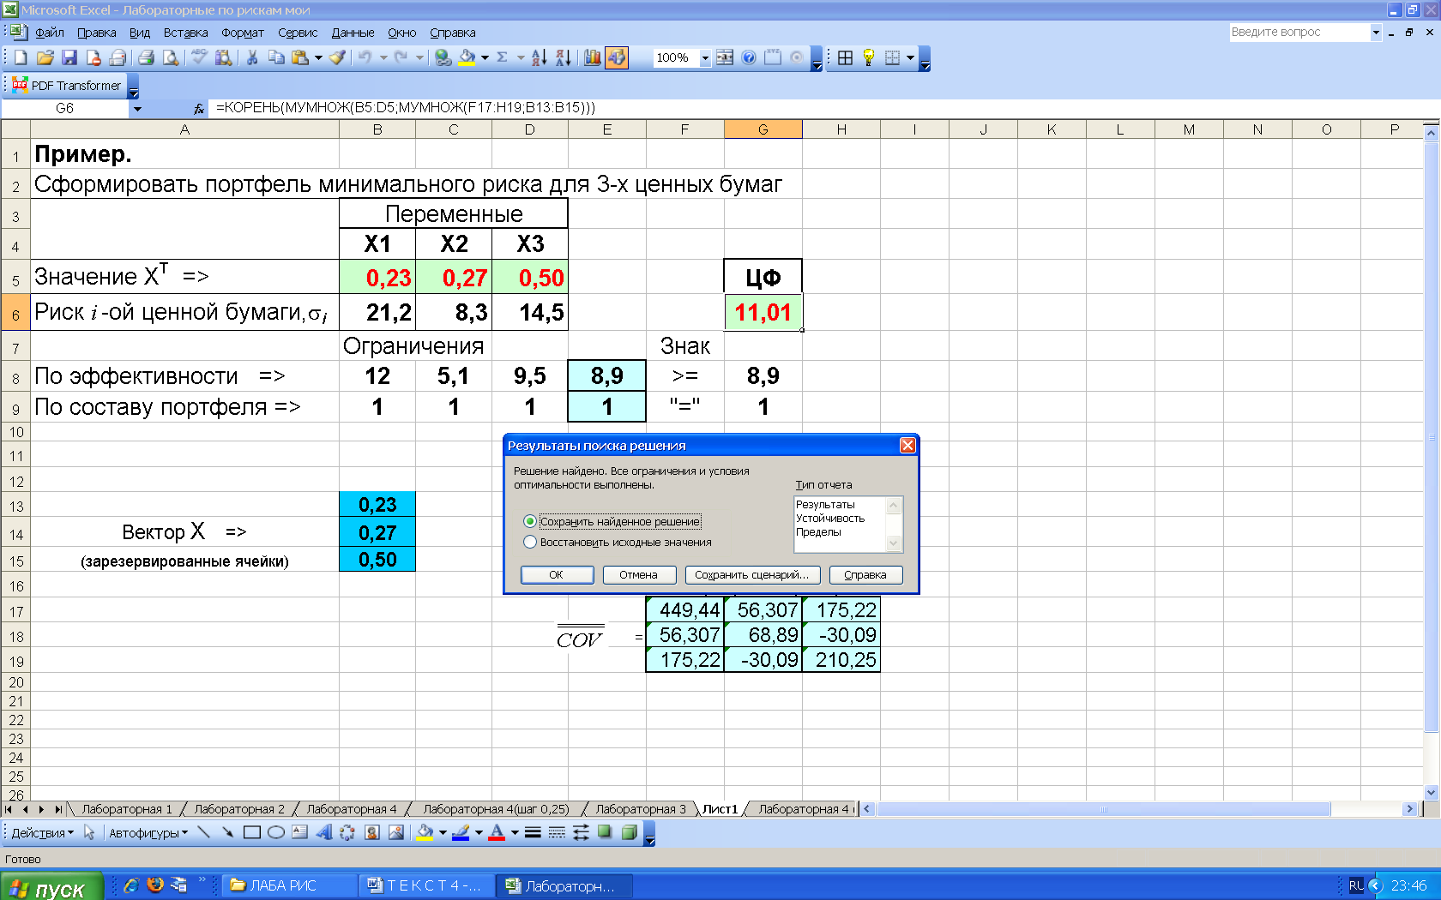
Task: Click the AutoSum sigma icon
Action: (x=502, y=57)
